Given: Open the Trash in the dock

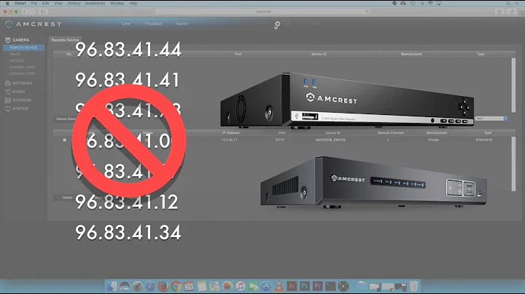Looking at the screenshot, I should point(414,286).
